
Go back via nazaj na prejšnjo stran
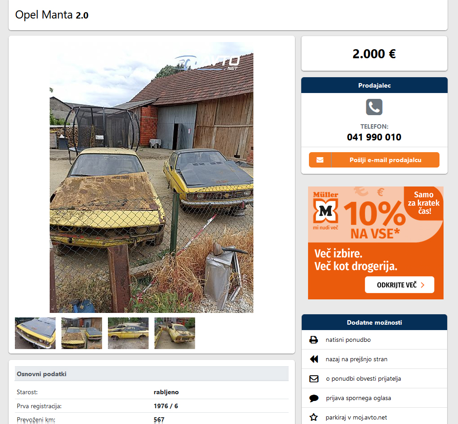coord(356,359)
